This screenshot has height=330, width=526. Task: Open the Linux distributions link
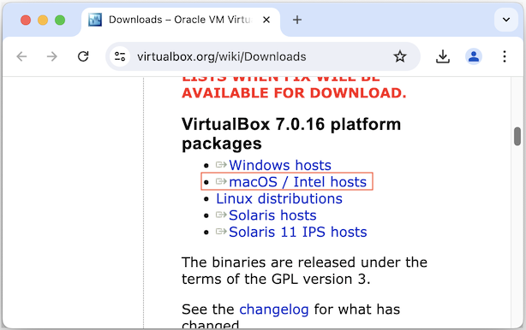point(279,199)
